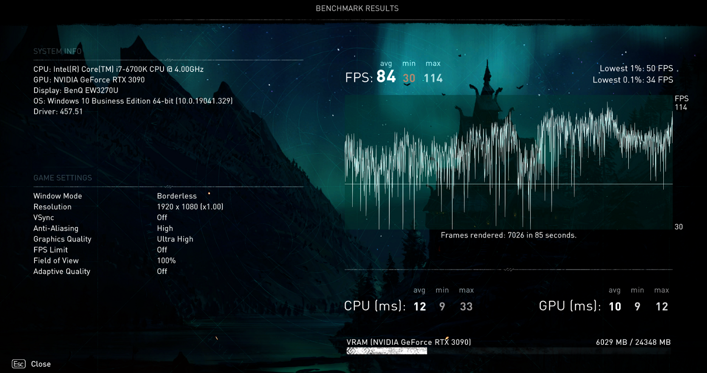707x373 pixels.
Task: Click the GPU max value 12
Action: (x=662, y=307)
